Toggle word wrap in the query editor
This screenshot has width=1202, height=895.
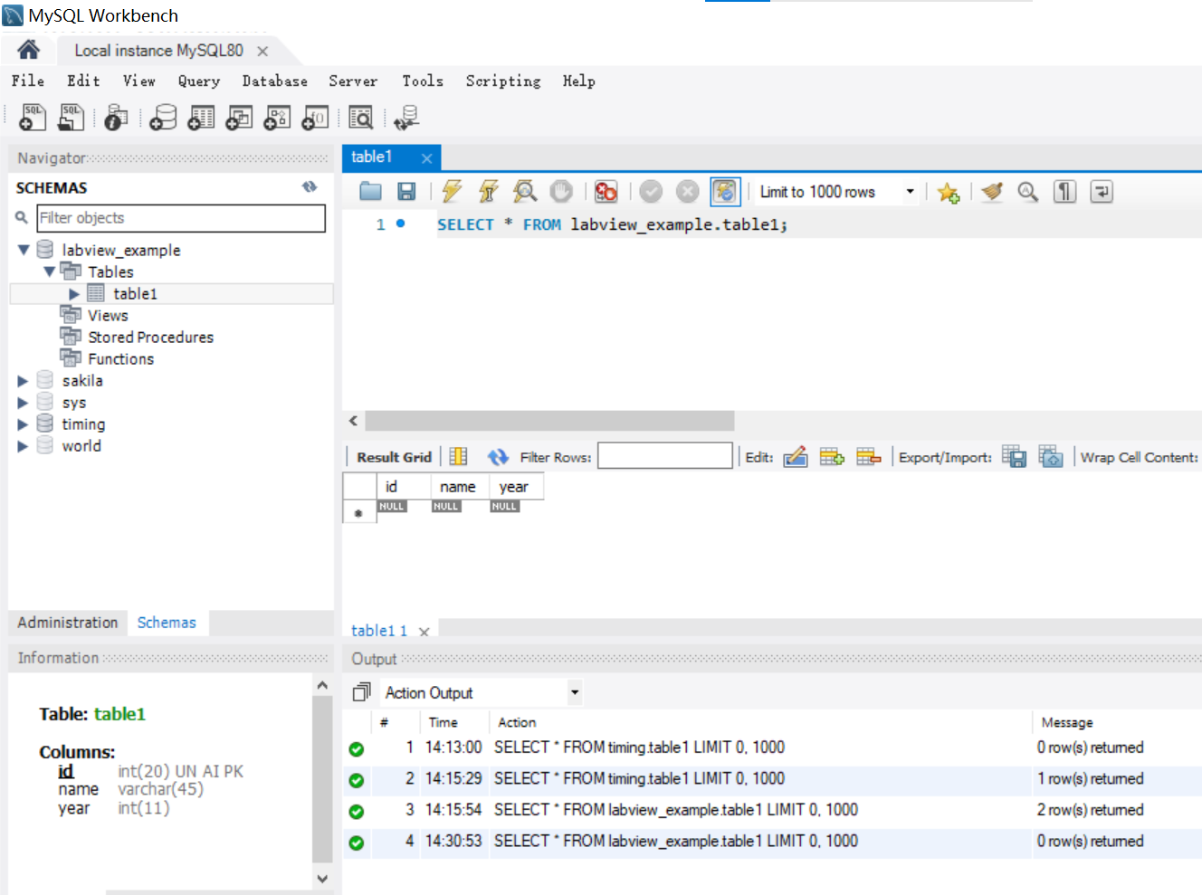tap(1101, 191)
